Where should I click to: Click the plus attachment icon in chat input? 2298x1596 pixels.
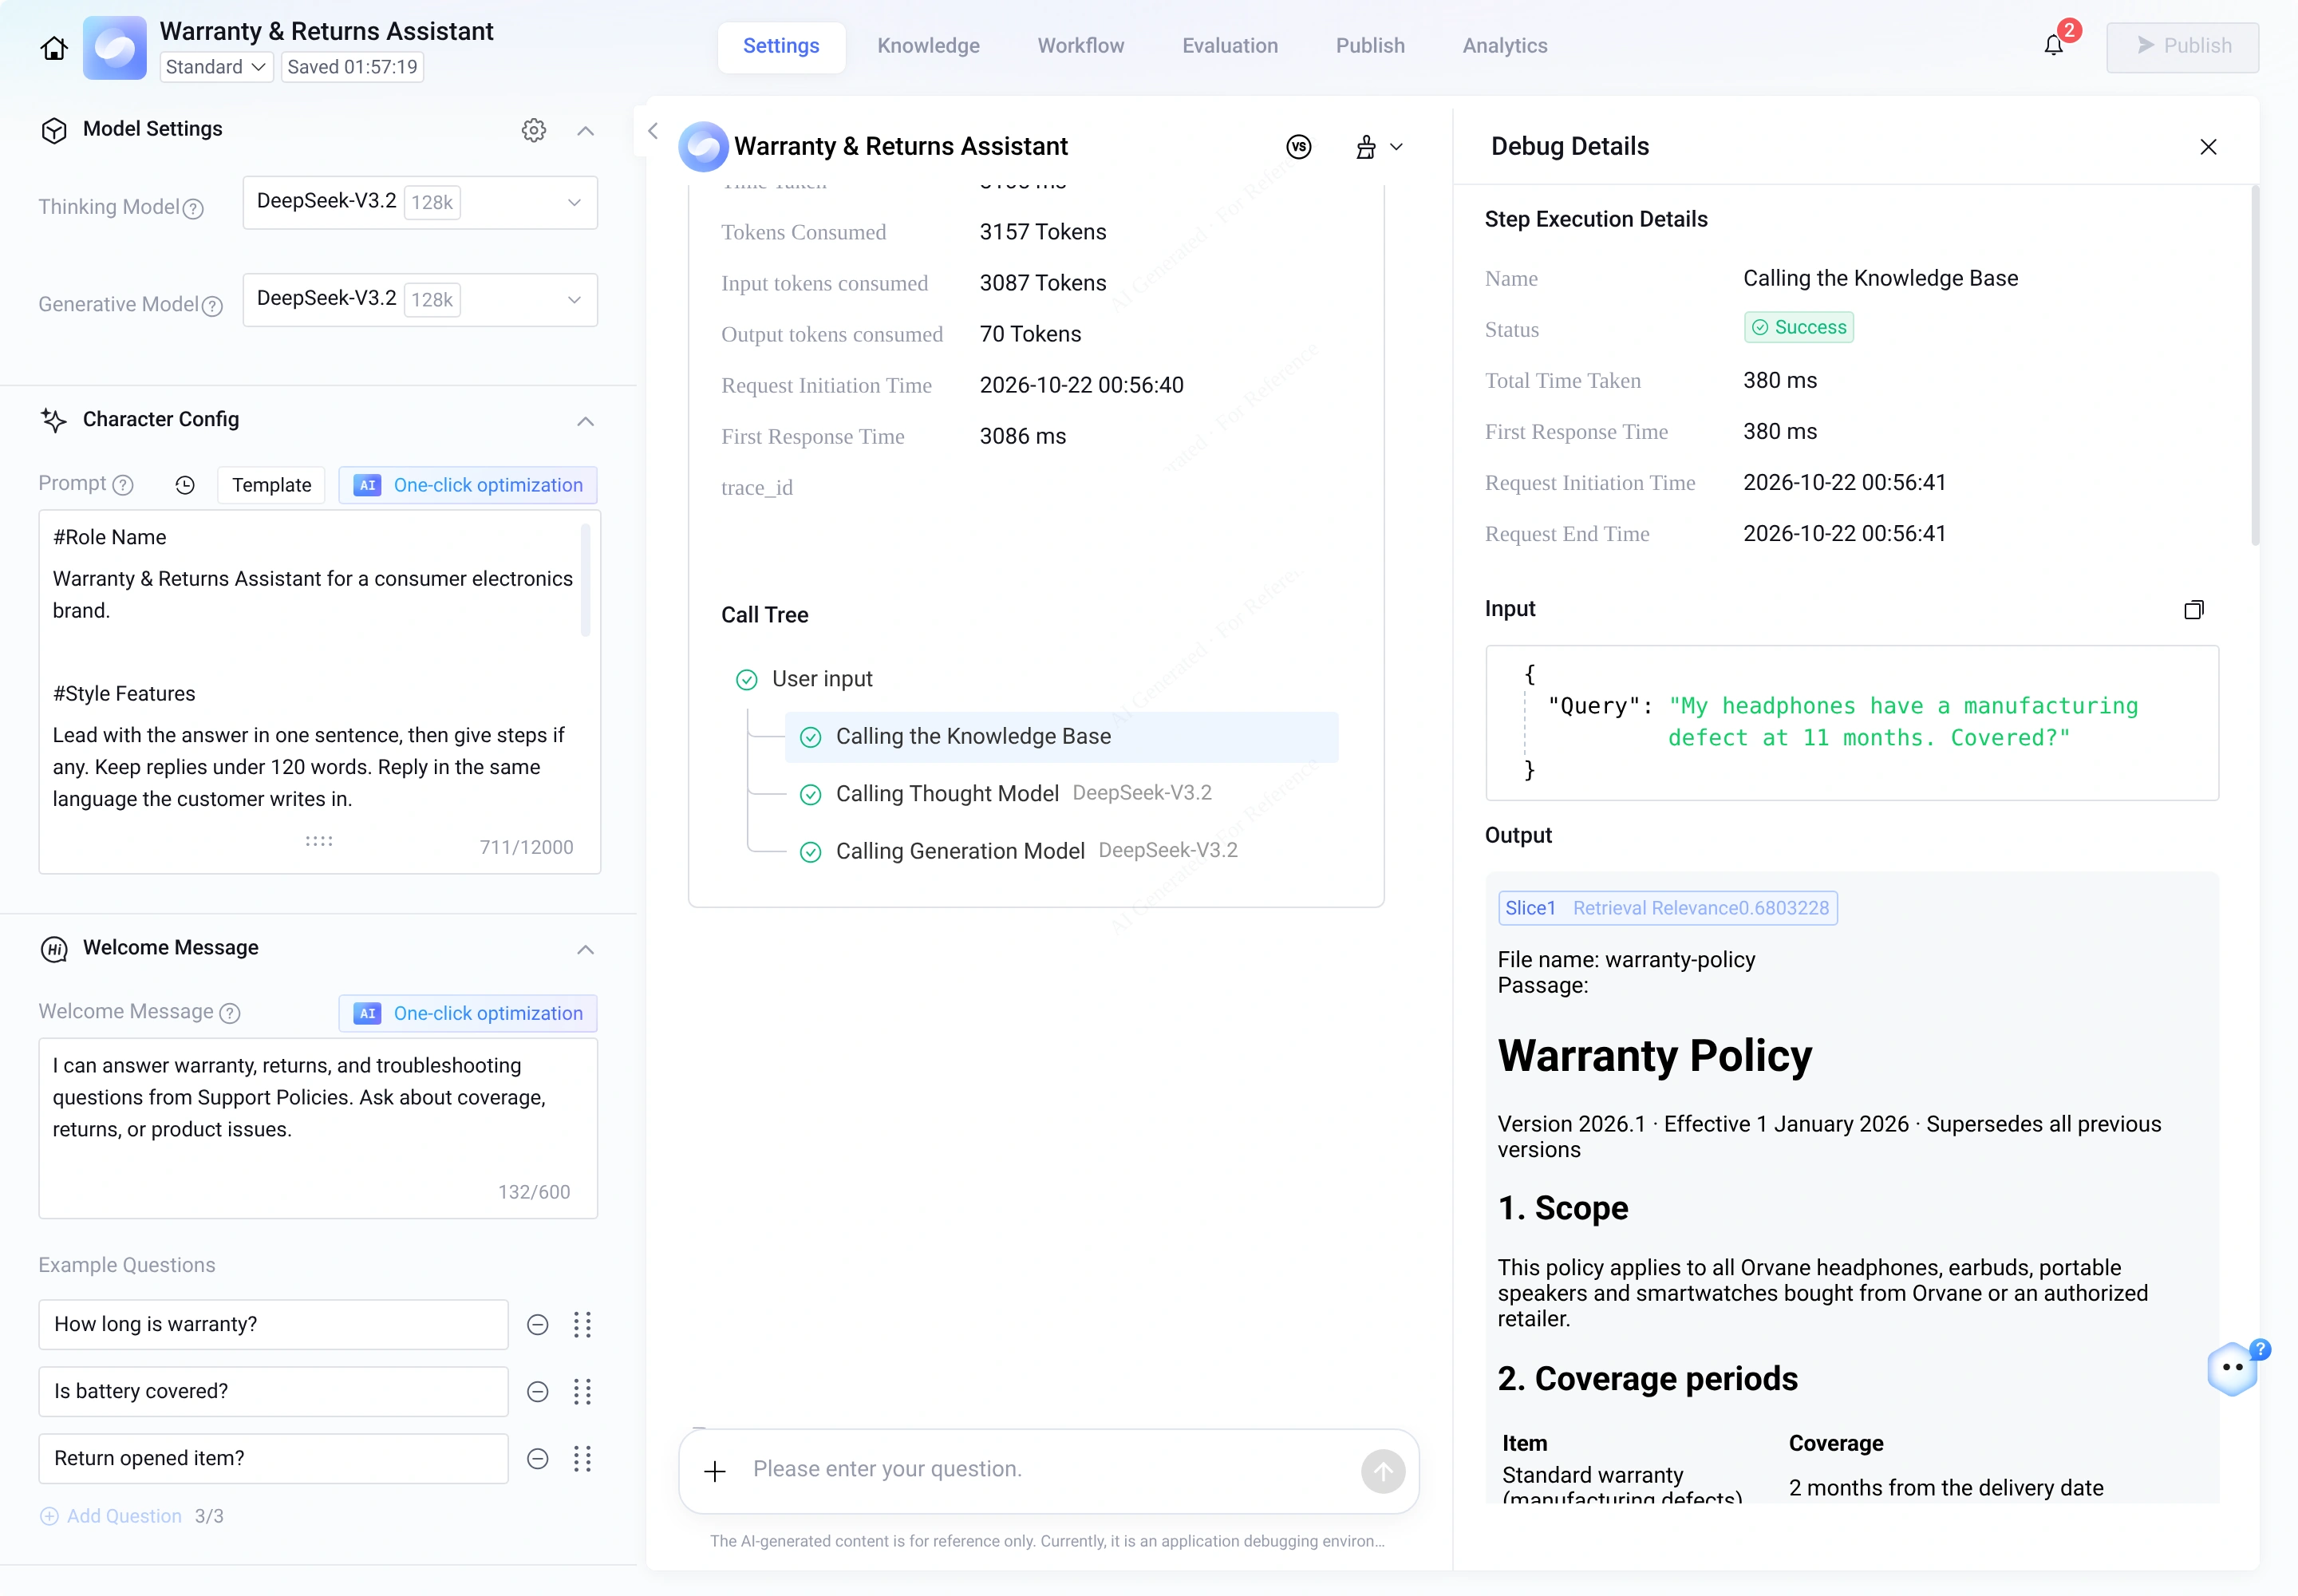(x=715, y=1471)
